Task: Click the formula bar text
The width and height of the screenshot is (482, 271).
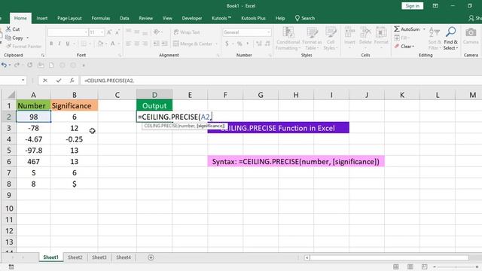Action: click(109, 81)
